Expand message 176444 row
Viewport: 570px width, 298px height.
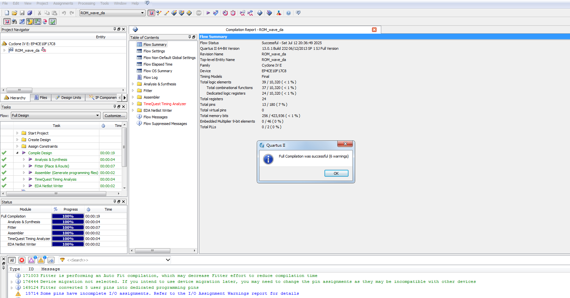tap(12, 282)
